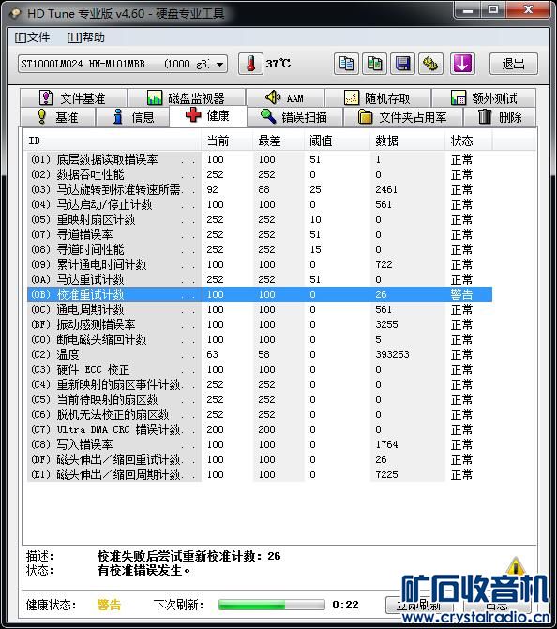
Task: Click the 退出 button
Action: point(514,64)
